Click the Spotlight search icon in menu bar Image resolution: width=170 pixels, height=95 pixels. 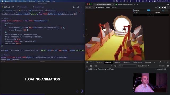[x=152, y=1]
